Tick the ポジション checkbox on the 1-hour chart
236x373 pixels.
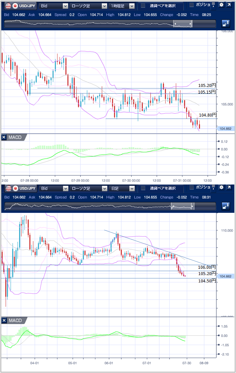(x=191, y=5)
